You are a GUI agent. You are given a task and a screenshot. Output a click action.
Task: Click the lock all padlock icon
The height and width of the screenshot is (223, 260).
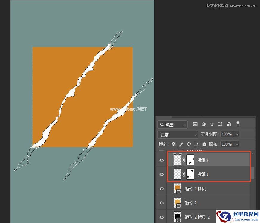click(204, 144)
